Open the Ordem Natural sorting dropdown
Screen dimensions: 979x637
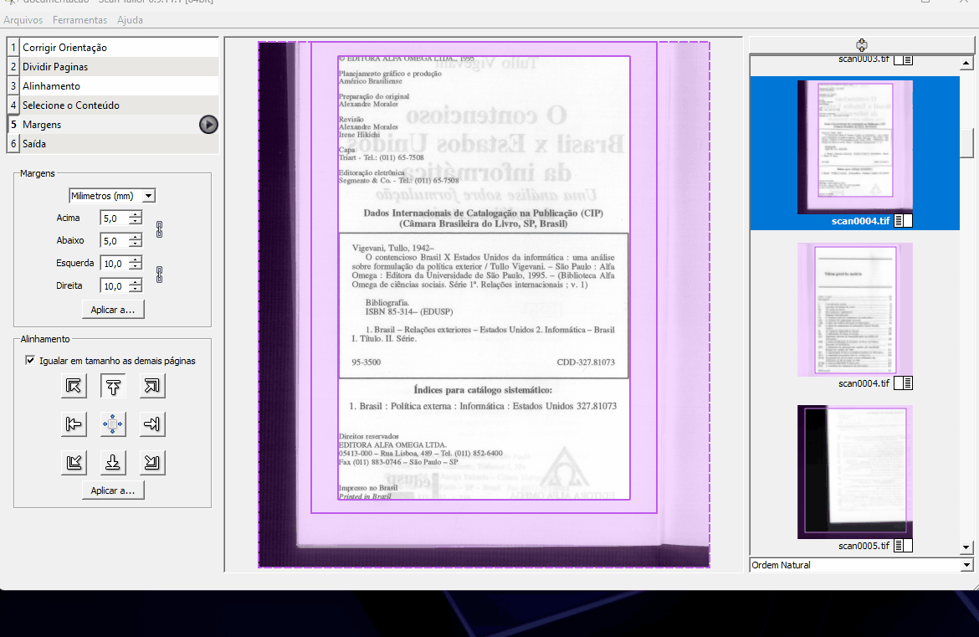pyautogui.click(x=861, y=564)
